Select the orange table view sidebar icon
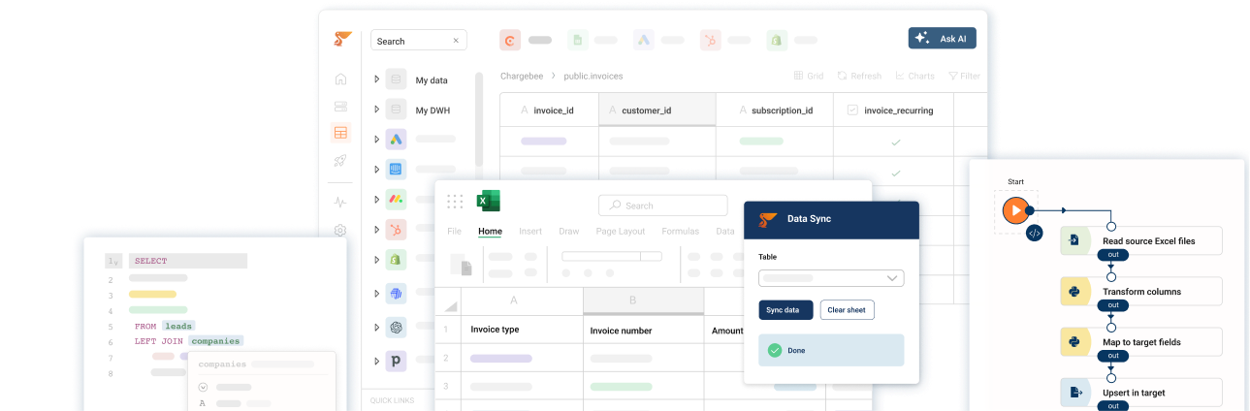 340,133
